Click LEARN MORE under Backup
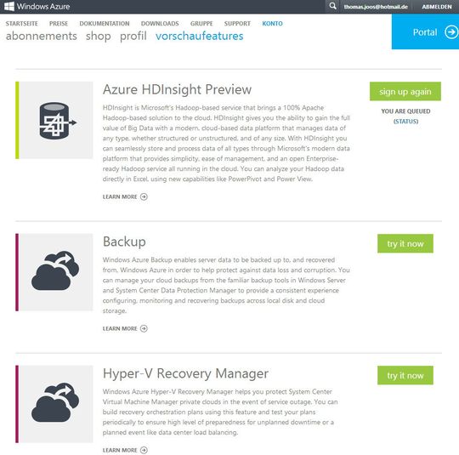 pos(120,329)
